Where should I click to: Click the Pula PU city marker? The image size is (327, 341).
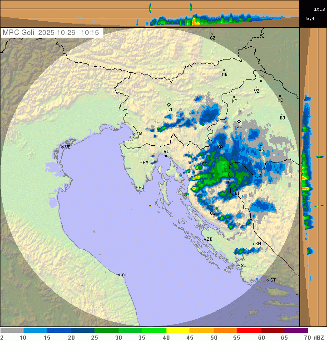click(x=137, y=187)
